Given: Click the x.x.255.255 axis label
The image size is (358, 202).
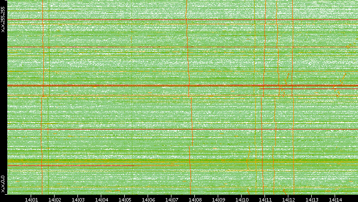Looking at the screenshot, I should pos(3,19).
